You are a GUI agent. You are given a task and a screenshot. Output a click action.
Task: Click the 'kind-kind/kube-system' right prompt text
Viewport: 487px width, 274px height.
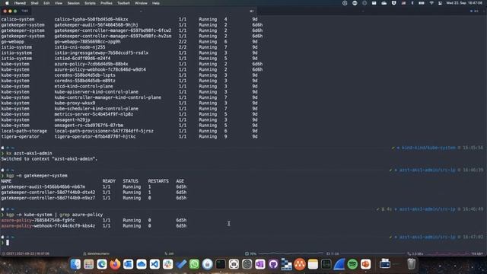[428, 148]
